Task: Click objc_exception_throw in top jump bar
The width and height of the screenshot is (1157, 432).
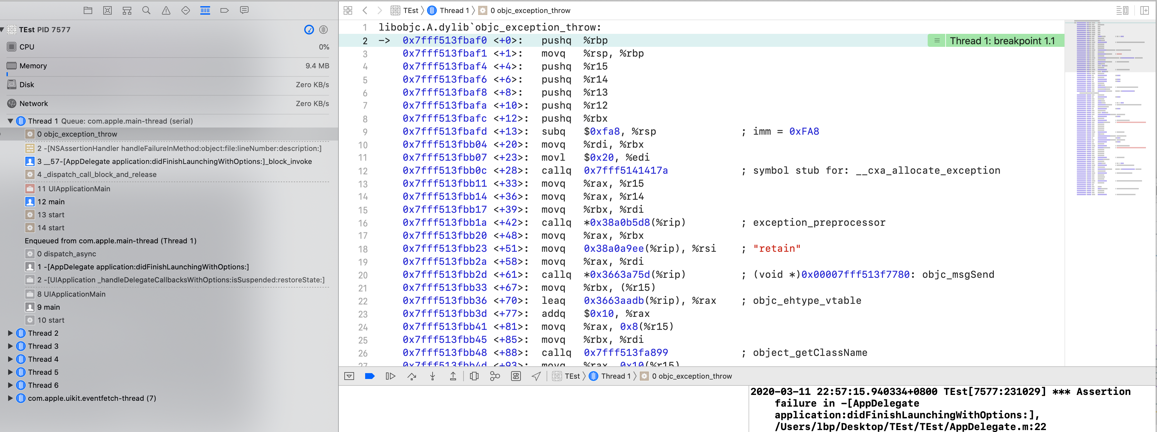Action: pos(525,10)
